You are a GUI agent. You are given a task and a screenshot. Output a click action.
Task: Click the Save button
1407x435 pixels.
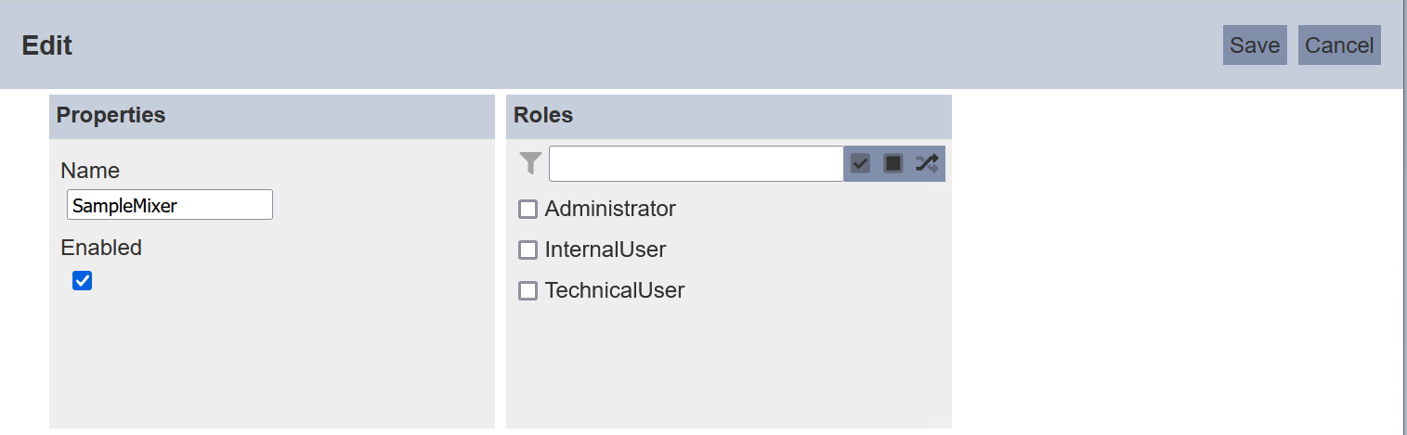pos(1255,45)
